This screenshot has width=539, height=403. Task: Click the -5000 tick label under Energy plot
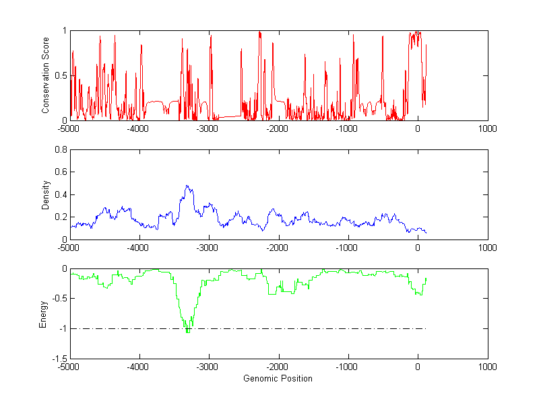click(69, 367)
